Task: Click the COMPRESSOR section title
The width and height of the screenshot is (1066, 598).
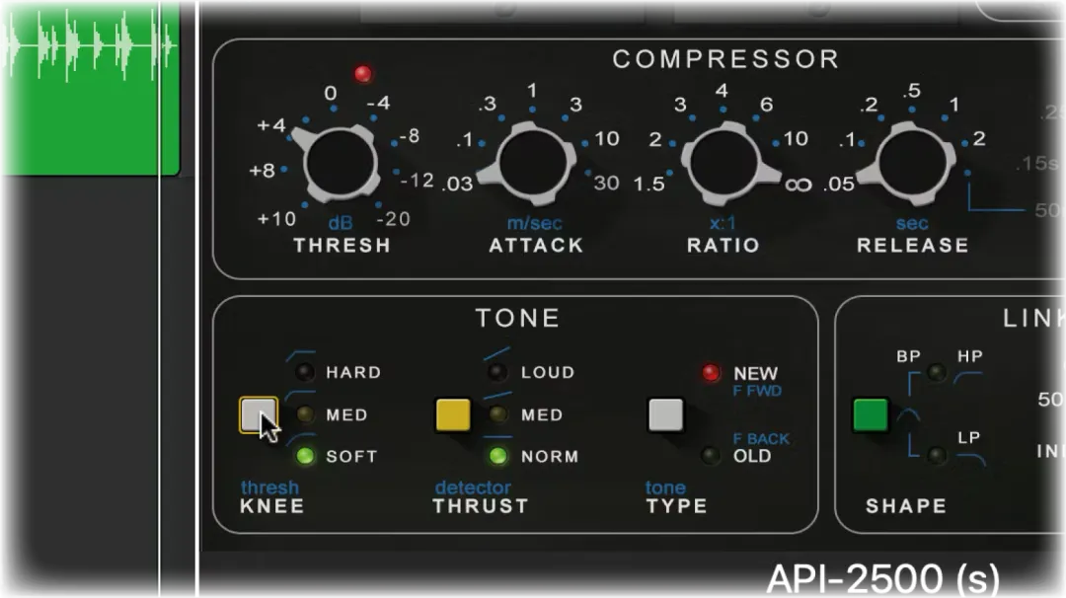Action: tap(726, 59)
